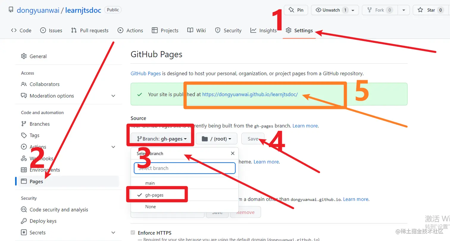Click the Code security shield-search icon
This screenshot has width=450, height=241.
24,210
